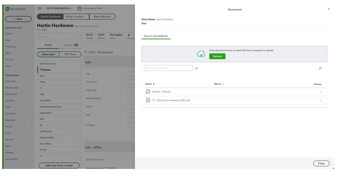
Task: Click the paperclip Documents icon in the return header
Action: click(129, 35)
